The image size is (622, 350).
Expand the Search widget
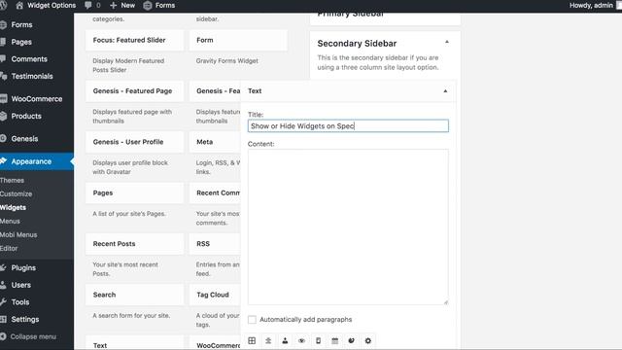click(x=134, y=295)
